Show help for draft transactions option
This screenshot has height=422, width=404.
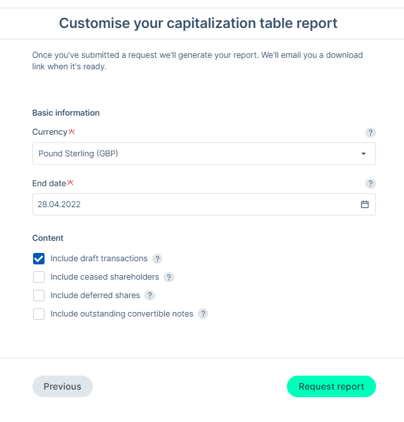pos(157,259)
